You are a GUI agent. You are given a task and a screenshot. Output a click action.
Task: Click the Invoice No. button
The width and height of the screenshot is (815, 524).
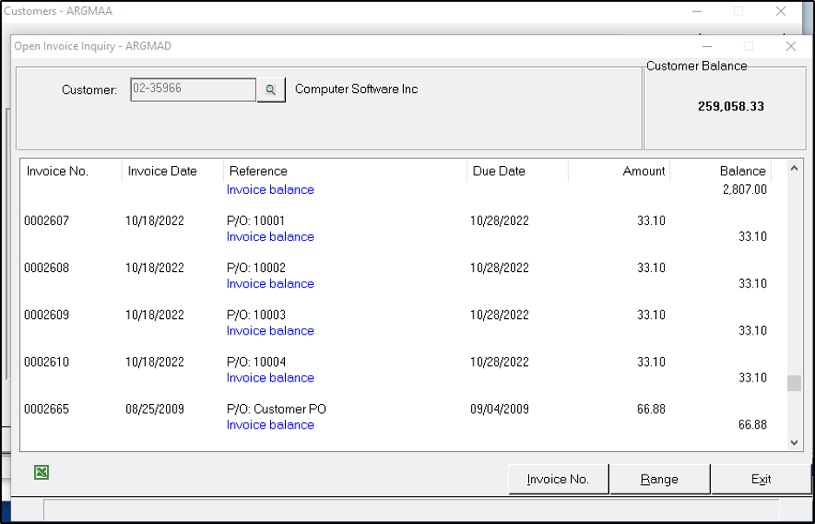click(558, 479)
